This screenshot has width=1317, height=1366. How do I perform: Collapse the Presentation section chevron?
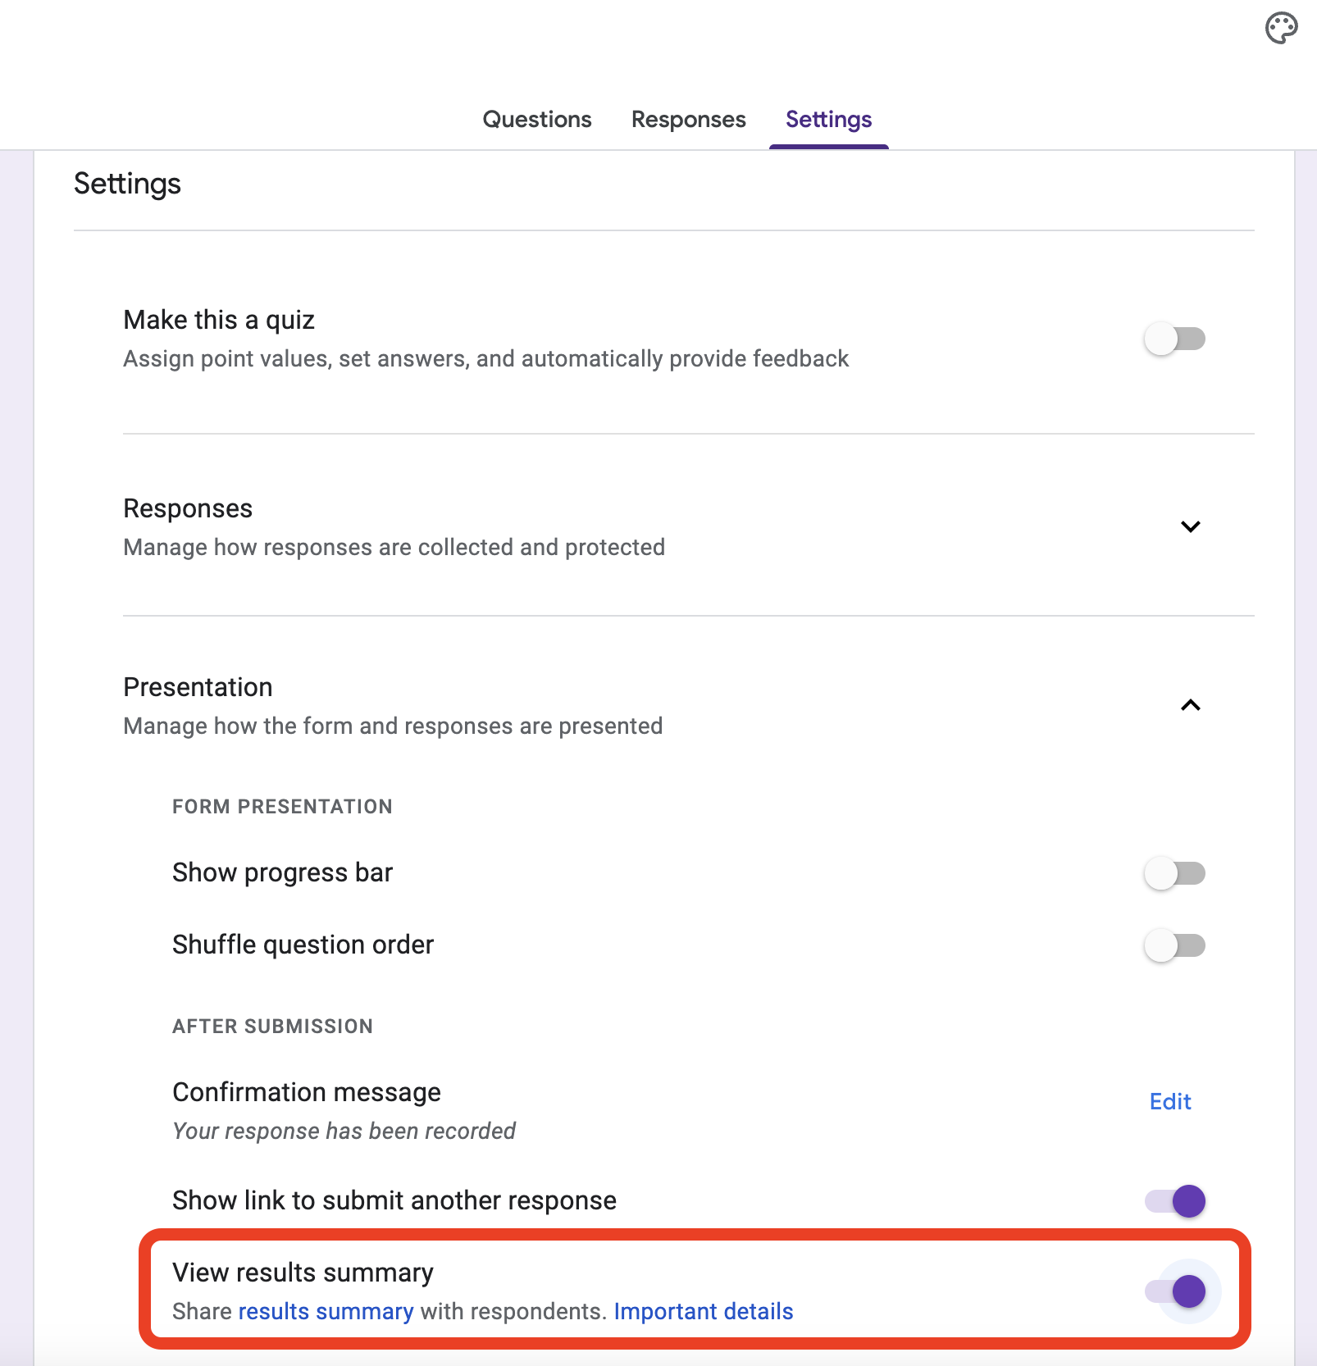tap(1190, 705)
